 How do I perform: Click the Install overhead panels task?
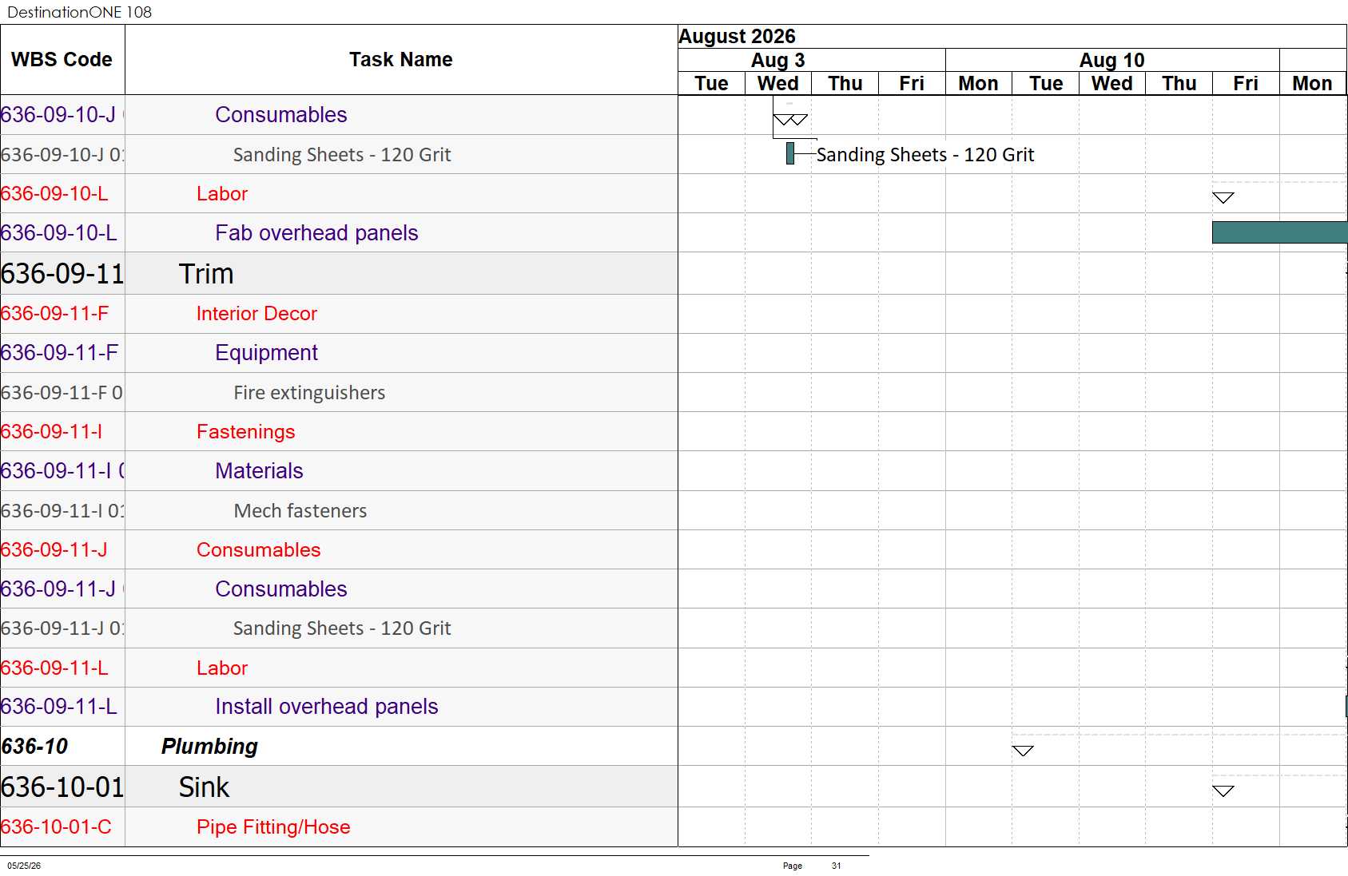coord(327,707)
